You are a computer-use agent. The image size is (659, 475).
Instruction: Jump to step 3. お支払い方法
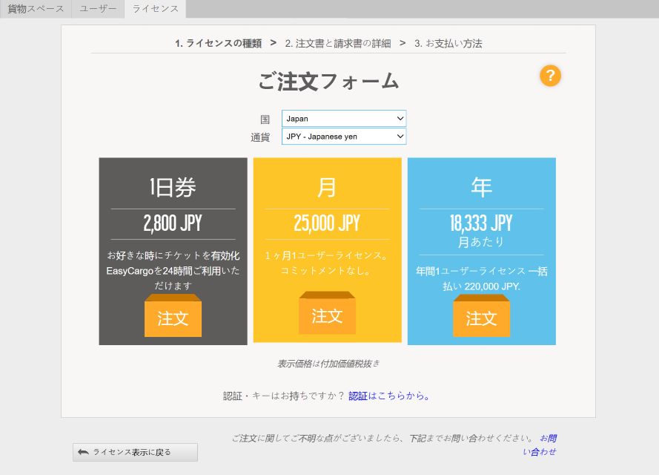point(448,43)
